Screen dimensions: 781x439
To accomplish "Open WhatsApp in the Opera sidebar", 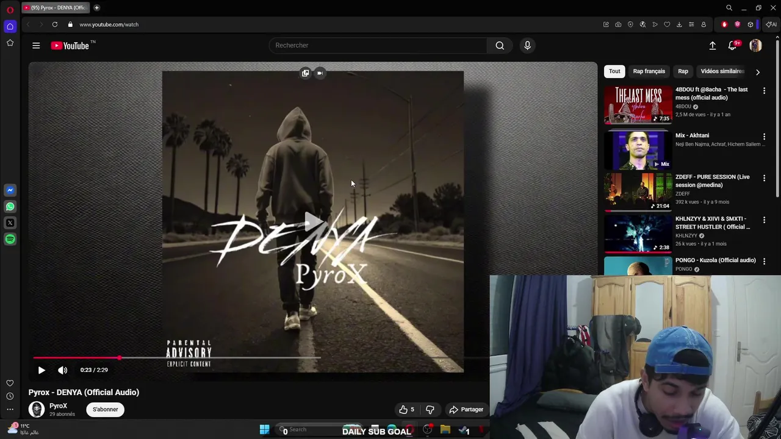I will [10, 207].
